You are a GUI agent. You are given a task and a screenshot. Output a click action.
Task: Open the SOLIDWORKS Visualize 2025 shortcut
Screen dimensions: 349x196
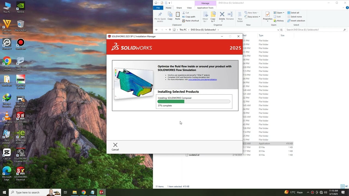click(x=21, y=155)
